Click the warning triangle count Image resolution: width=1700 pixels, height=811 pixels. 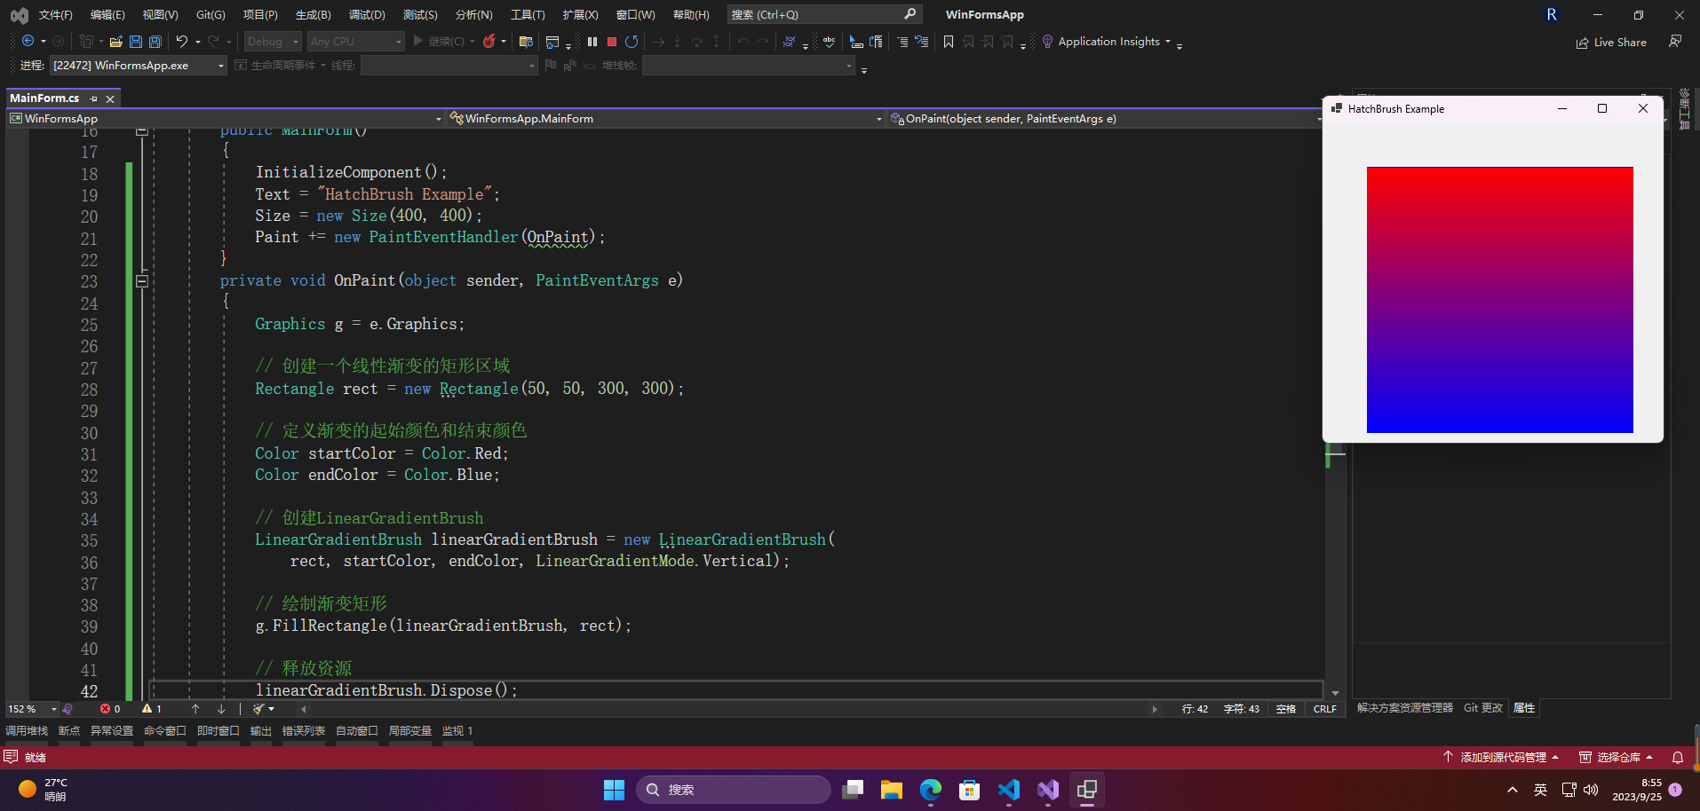[152, 709]
